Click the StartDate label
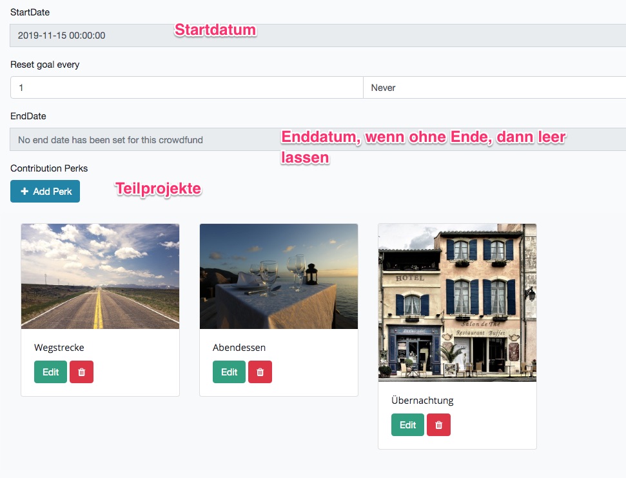626x478 pixels. [30, 12]
